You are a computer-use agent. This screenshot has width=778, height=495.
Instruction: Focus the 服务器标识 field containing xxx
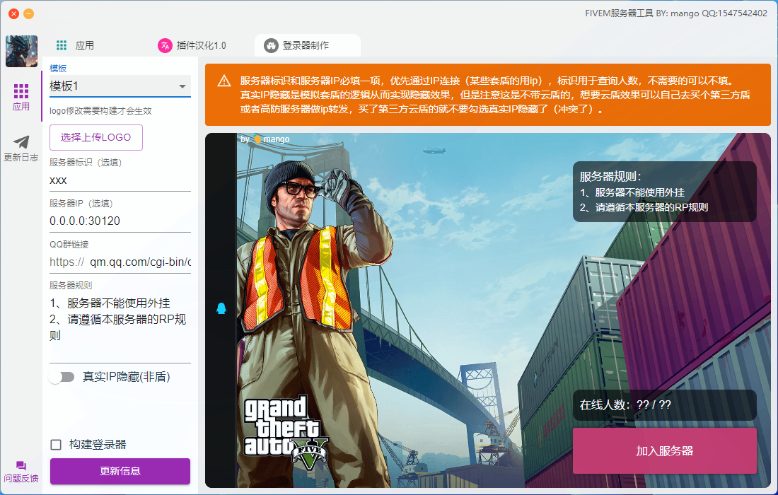tap(120, 180)
